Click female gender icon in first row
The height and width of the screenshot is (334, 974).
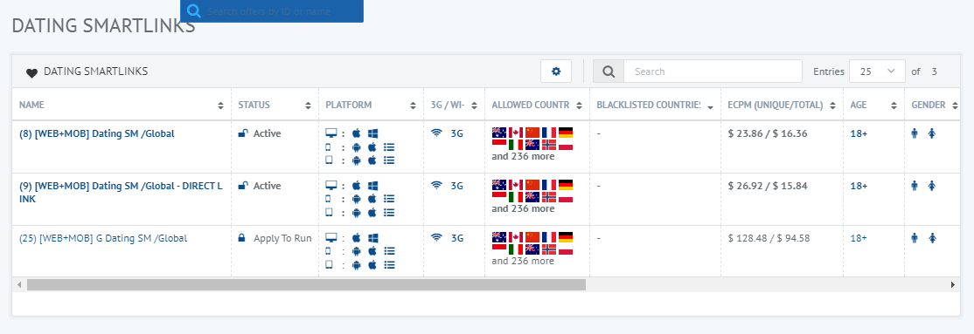932,133
